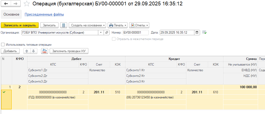
Task: Open document movements list icon next to Записать
Action: point(64,25)
